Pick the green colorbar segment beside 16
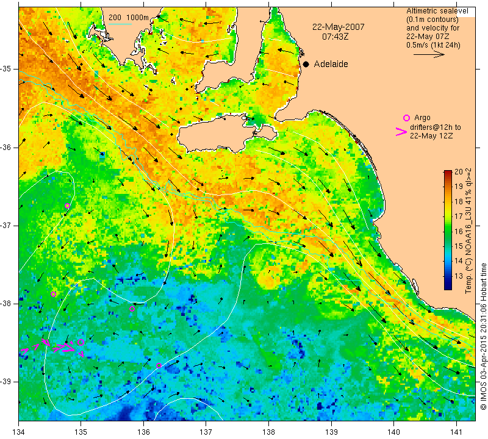Screen dimensions: 488x439 [x=448, y=231]
